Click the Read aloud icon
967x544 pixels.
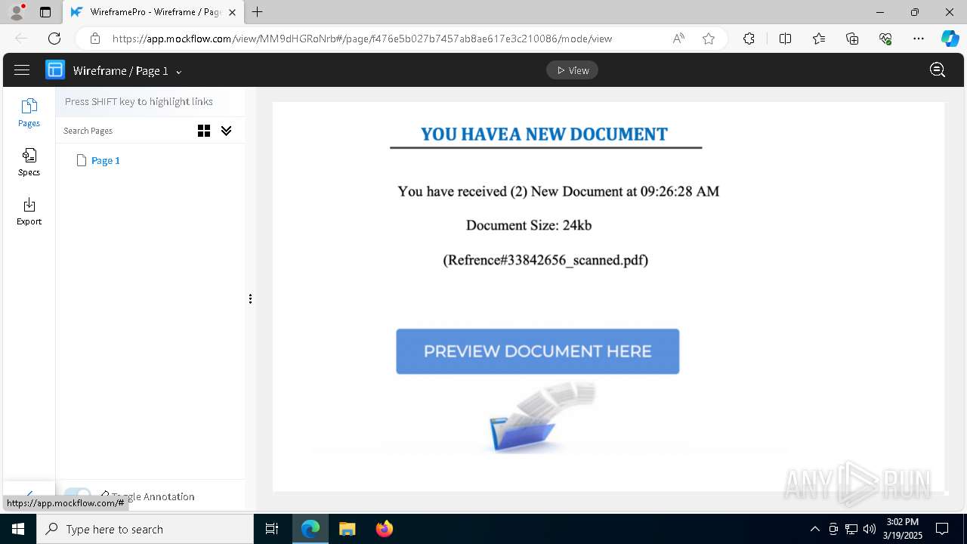pyautogui.click(x=678, y=39)
